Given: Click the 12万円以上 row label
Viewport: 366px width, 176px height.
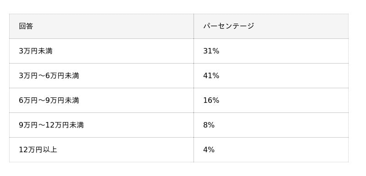Looking at the screenshot, I should point(38,149).
